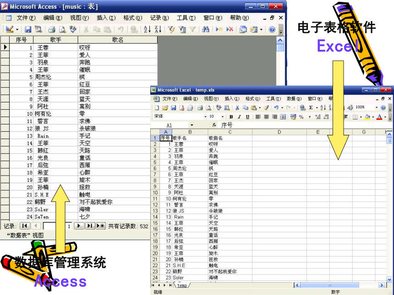
Task: Sort descending in Access toolbar
Action: point(158,30)
